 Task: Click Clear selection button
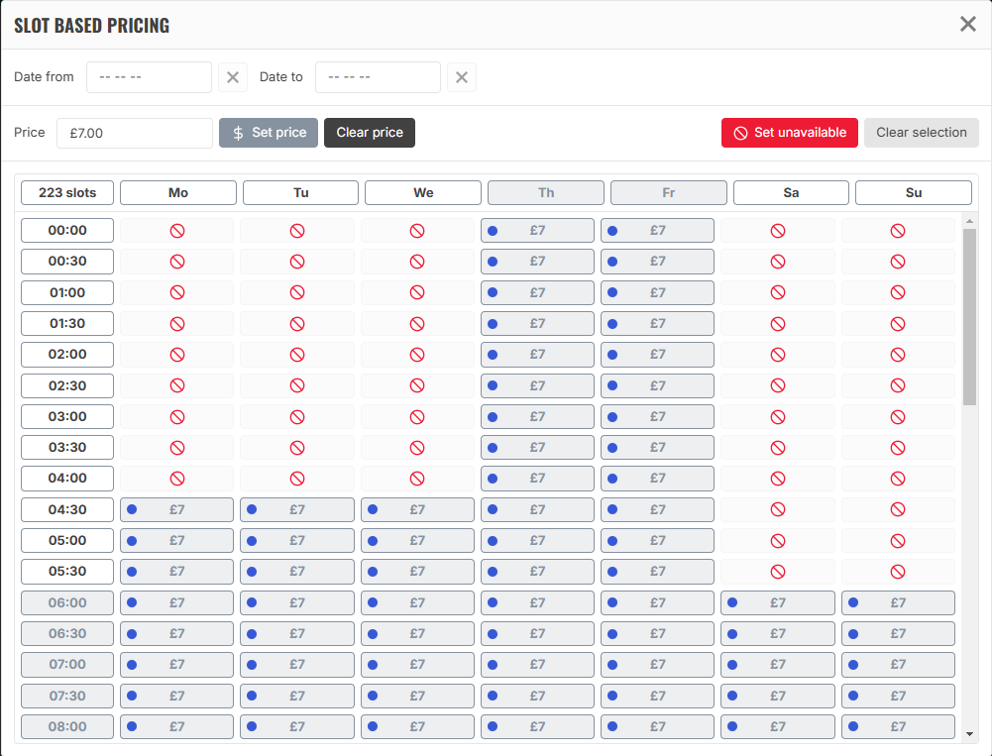pos(922,133)
